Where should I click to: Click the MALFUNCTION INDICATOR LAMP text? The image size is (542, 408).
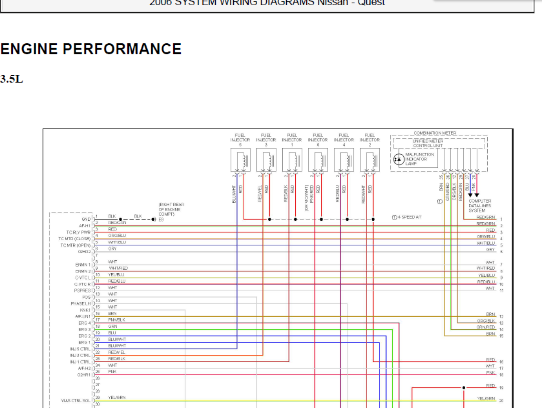click(x=420, y=159)
